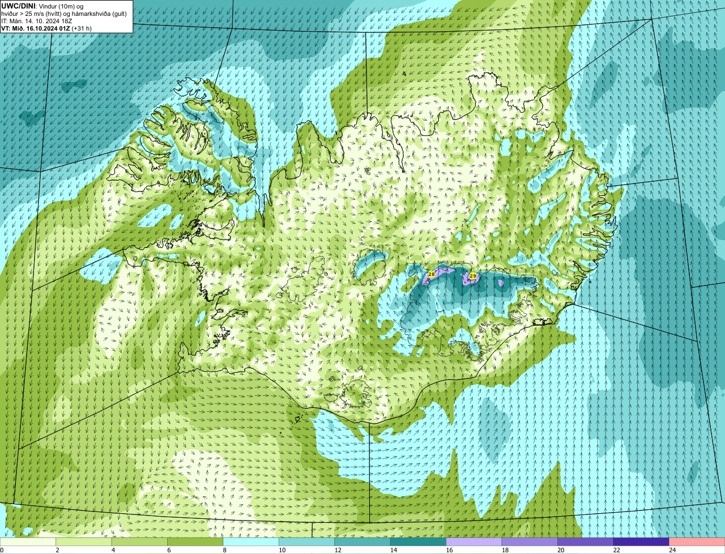
Task: Select the light green 2–4 m/s legend swatch
Action: pyautogui.click(x=84, y=542)
